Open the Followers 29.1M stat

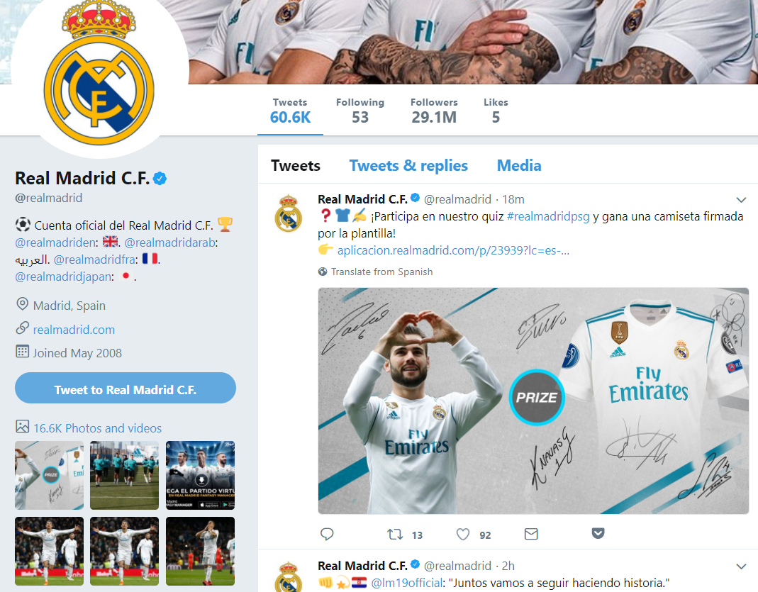(434, 111)
